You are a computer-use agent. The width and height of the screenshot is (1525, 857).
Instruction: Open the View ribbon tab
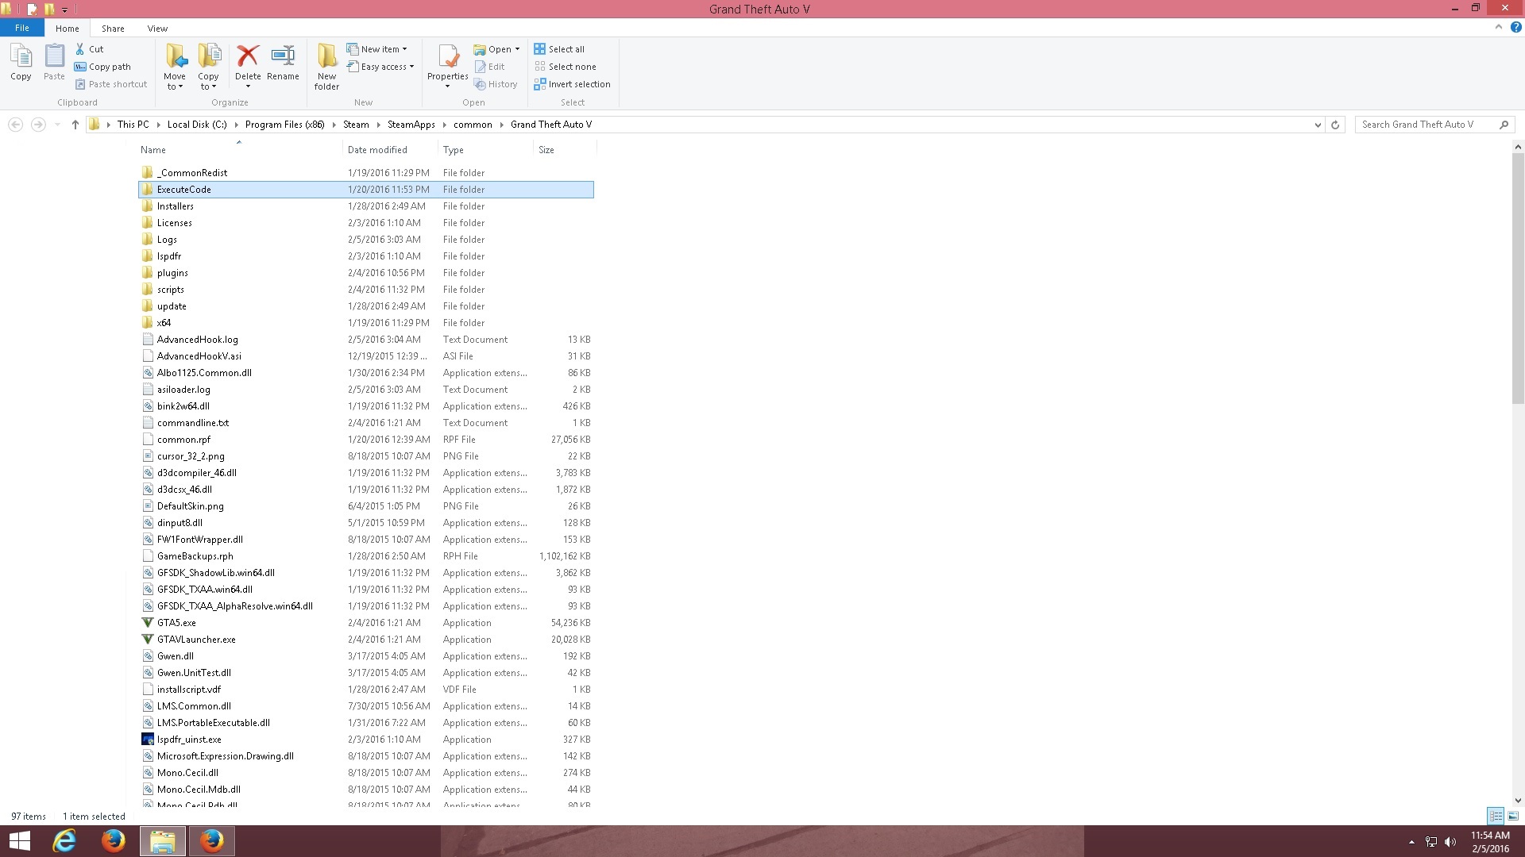157,29
